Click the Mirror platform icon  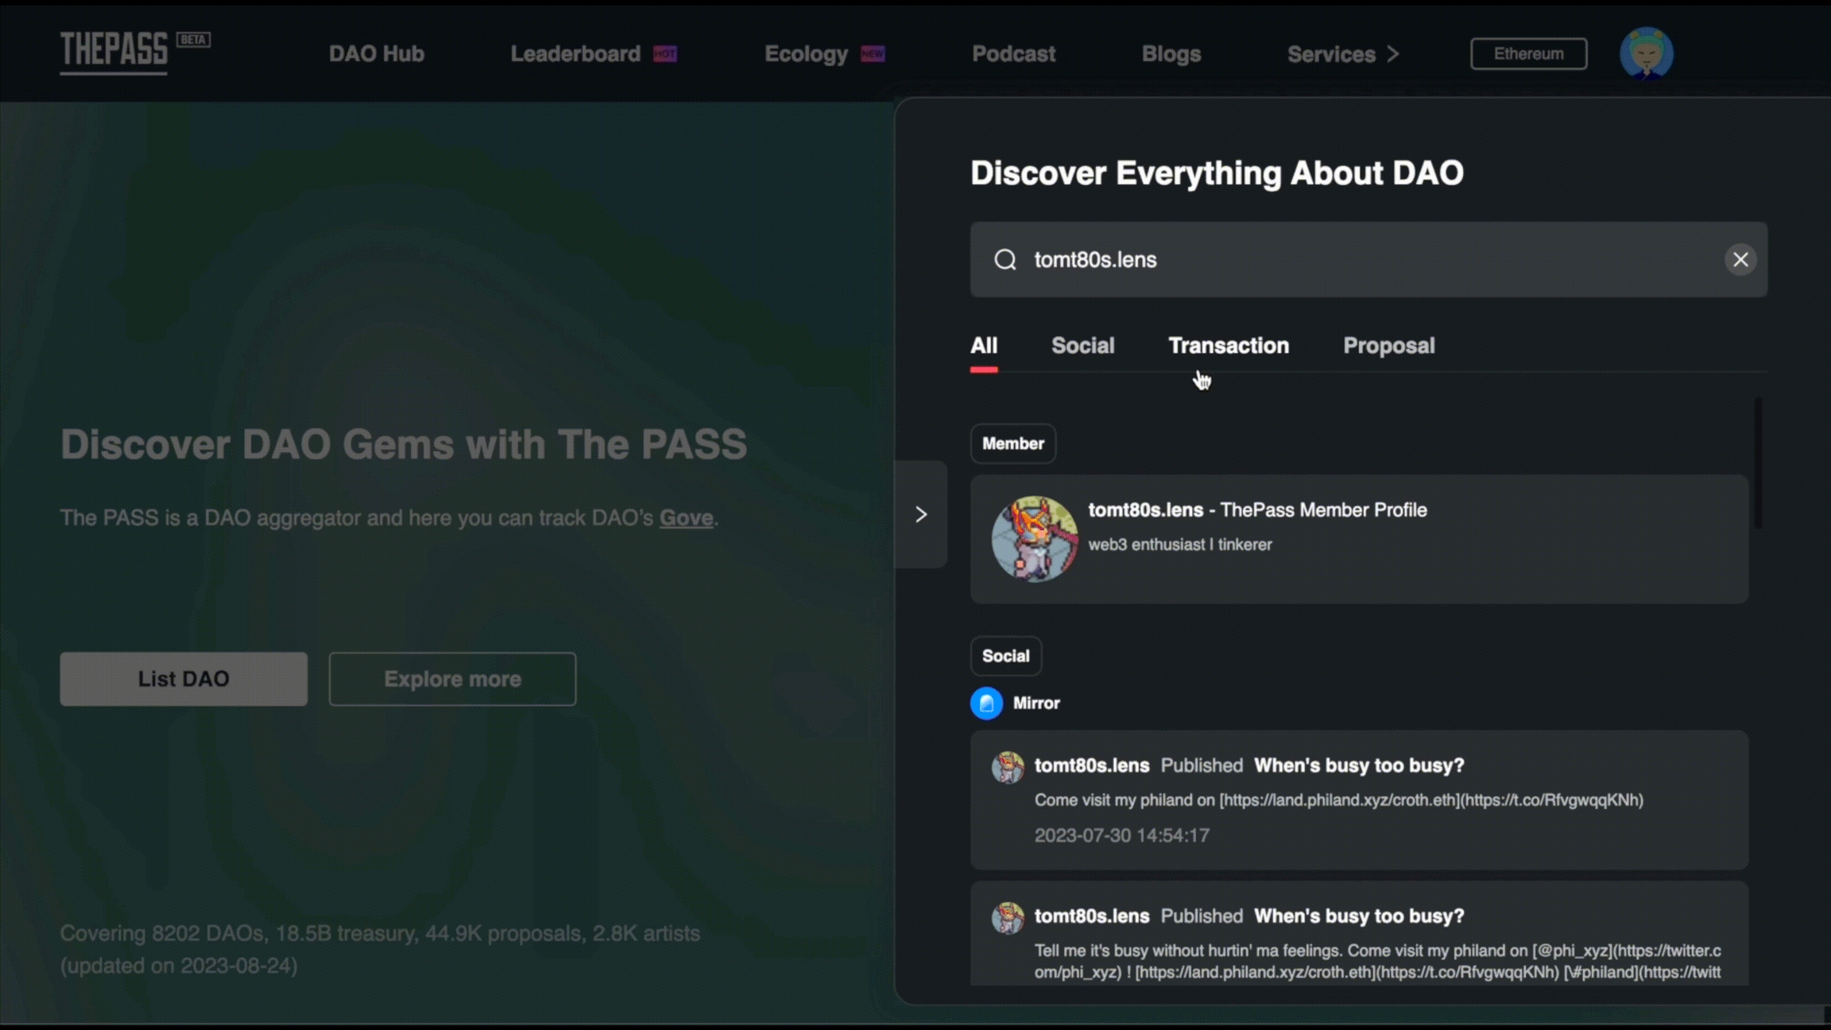pos(986,703)
